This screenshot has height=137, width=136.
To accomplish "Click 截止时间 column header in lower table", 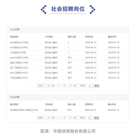I will (112, 104).
